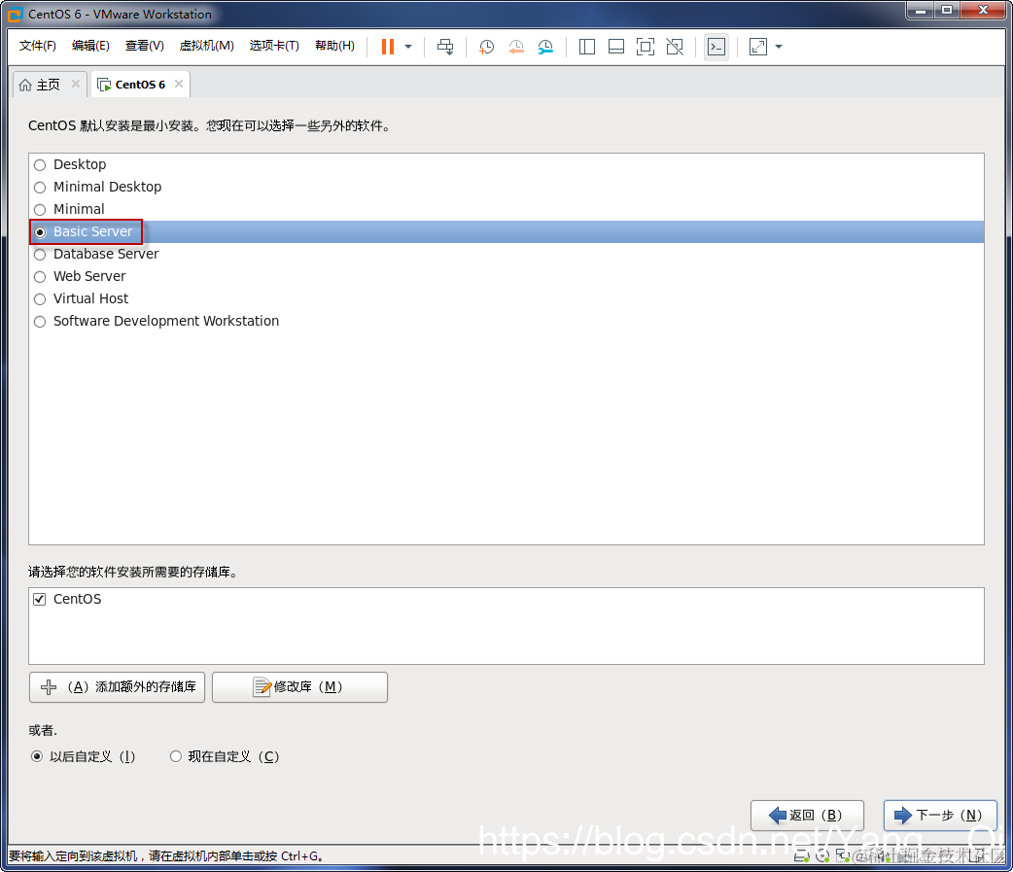
Task: Open the console view icon
Action: [716, 47]
